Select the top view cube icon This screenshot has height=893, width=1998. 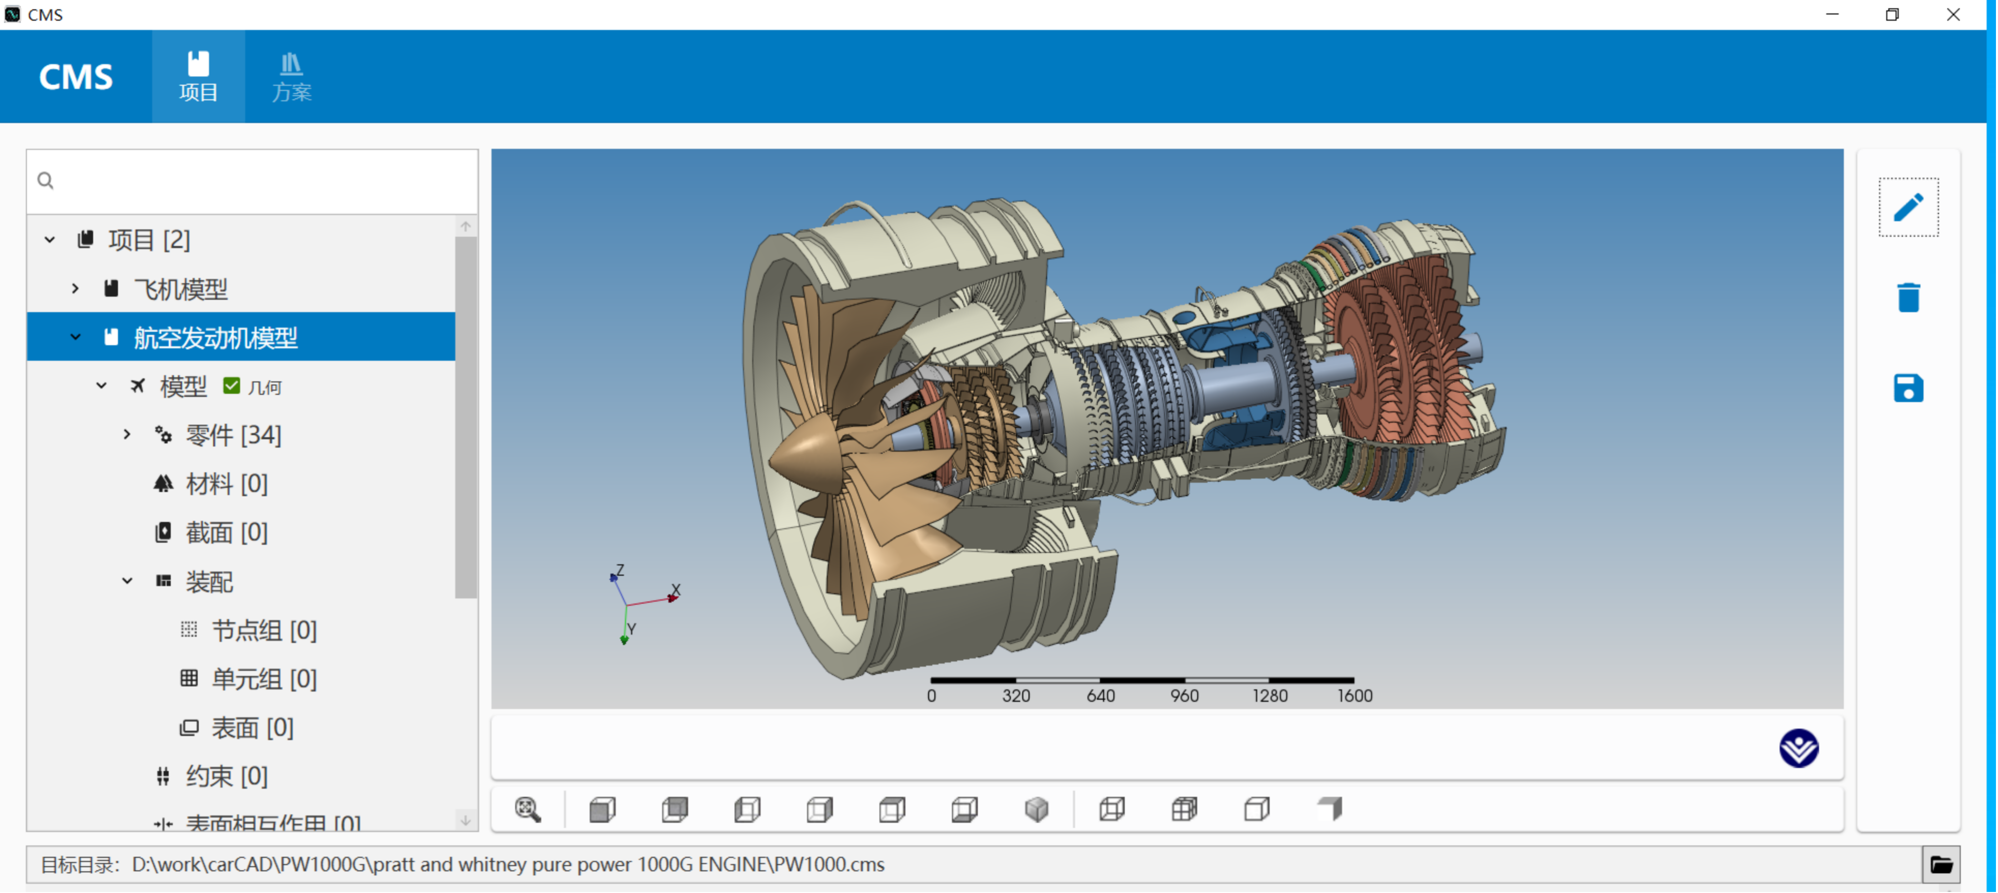[x=892, y=809]
